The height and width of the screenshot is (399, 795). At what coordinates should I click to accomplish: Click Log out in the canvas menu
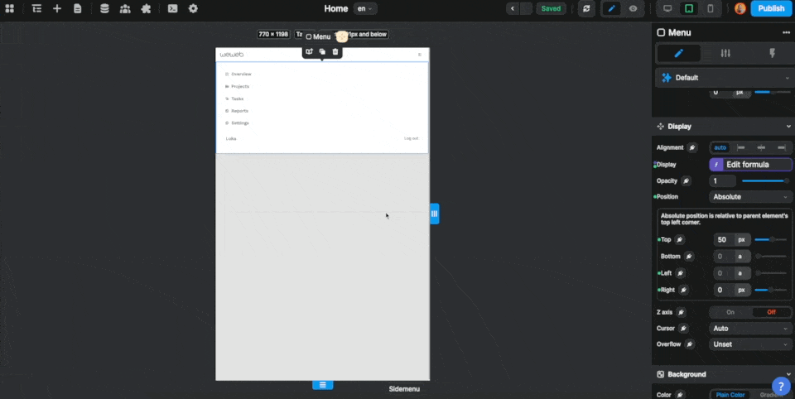pos(412,138)
